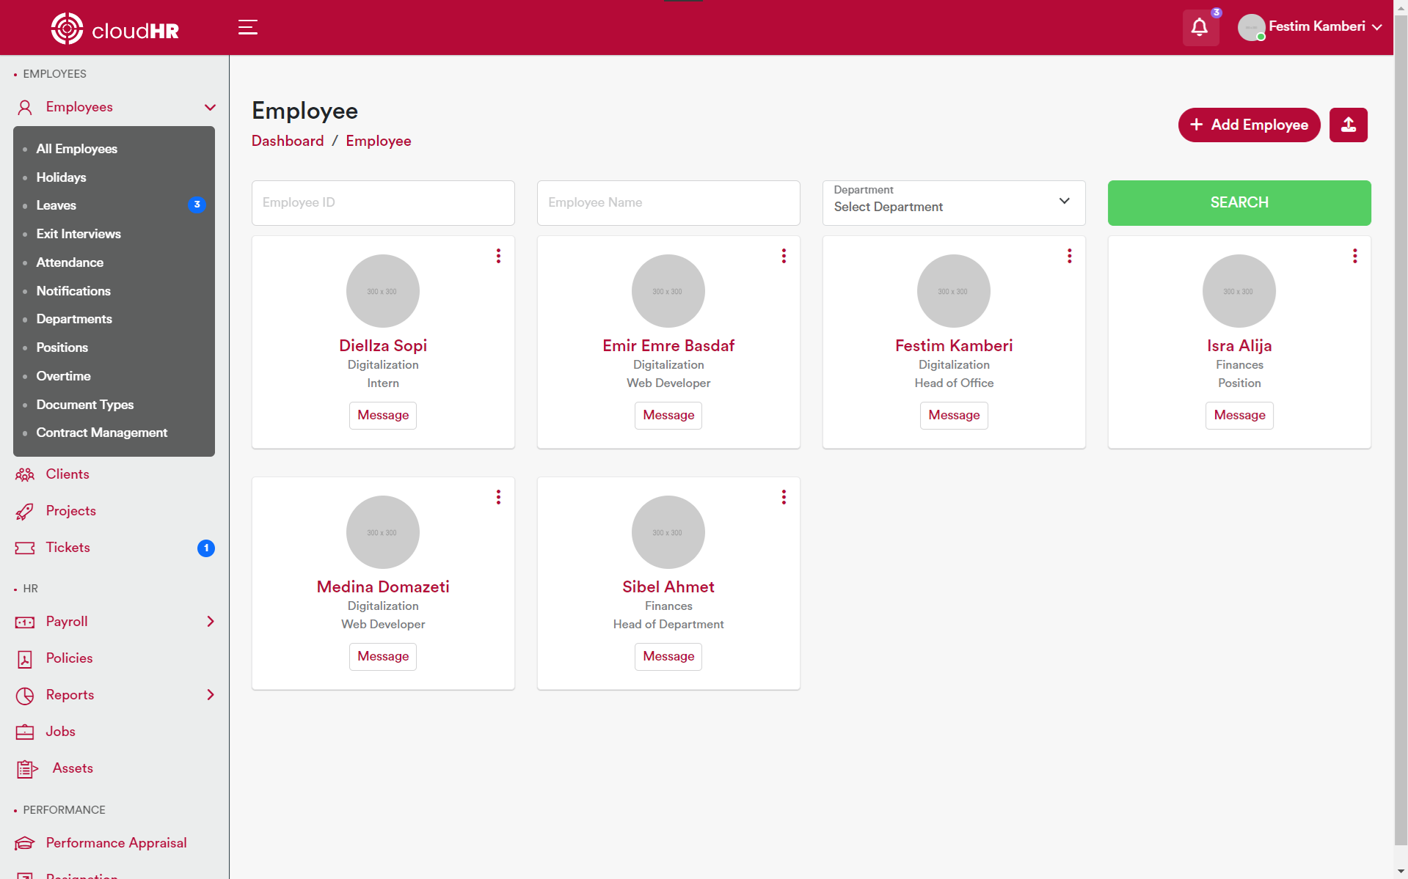Focus the Employee ID input field
The height and width of the screenshot is (879, 1408).
383,202
